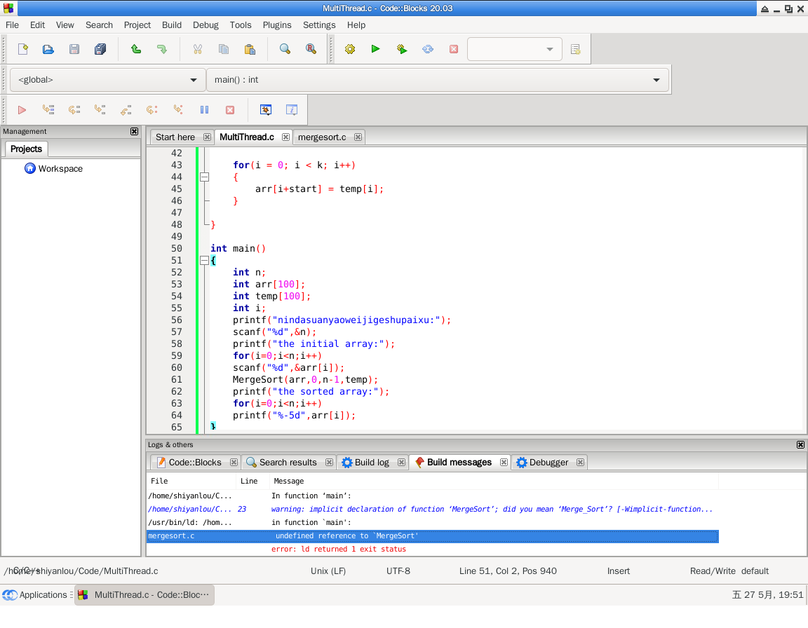Open the build target dropdown

coord(514,49)
